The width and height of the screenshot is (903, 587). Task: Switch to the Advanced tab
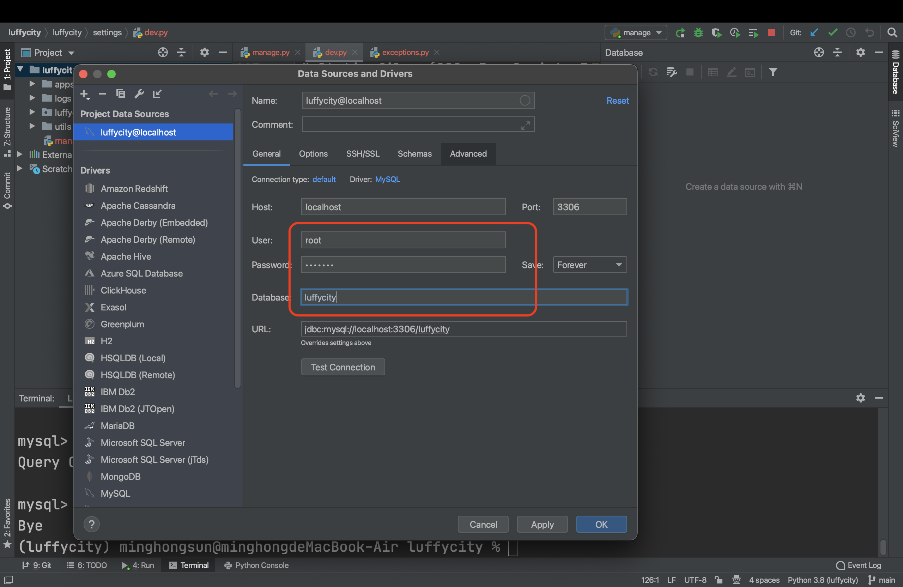tap(468, 154)
